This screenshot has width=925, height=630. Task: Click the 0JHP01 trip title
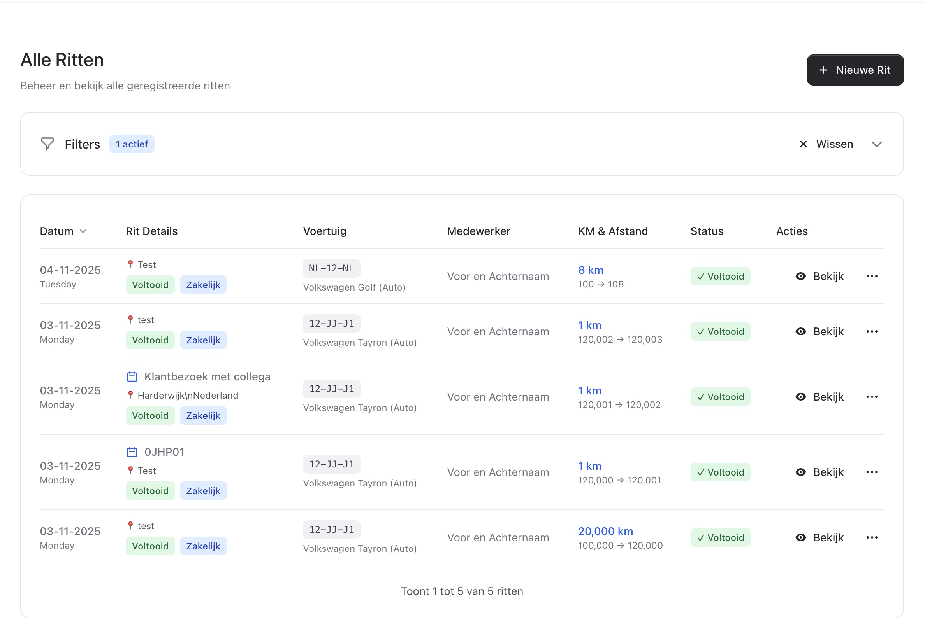[164, 452]
